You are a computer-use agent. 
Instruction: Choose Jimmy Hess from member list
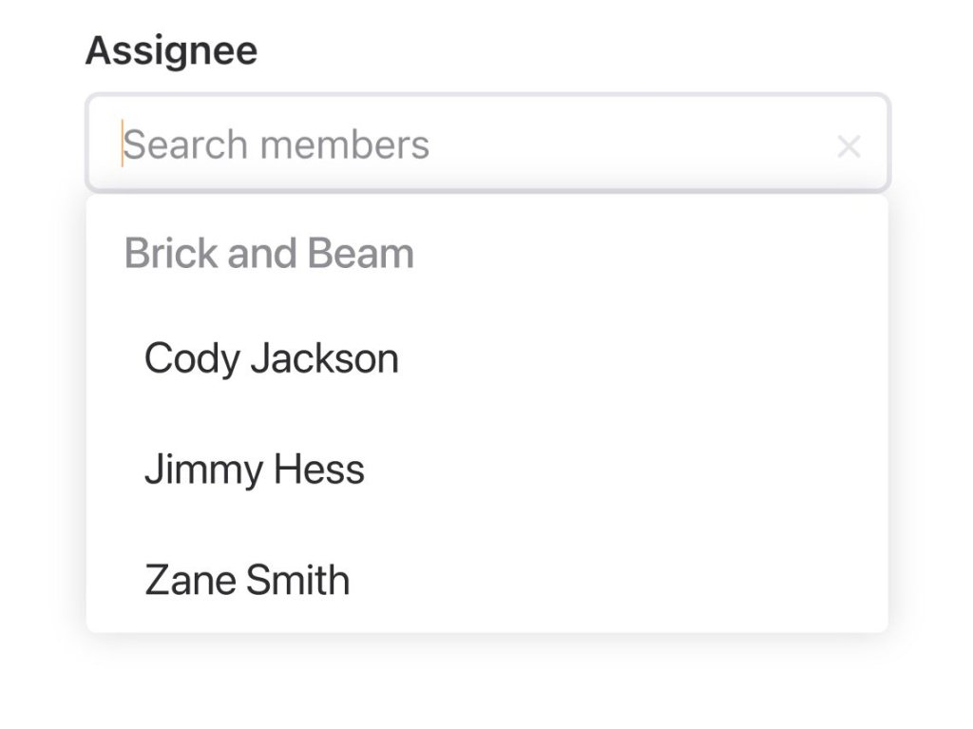click(x=255, y=470)
